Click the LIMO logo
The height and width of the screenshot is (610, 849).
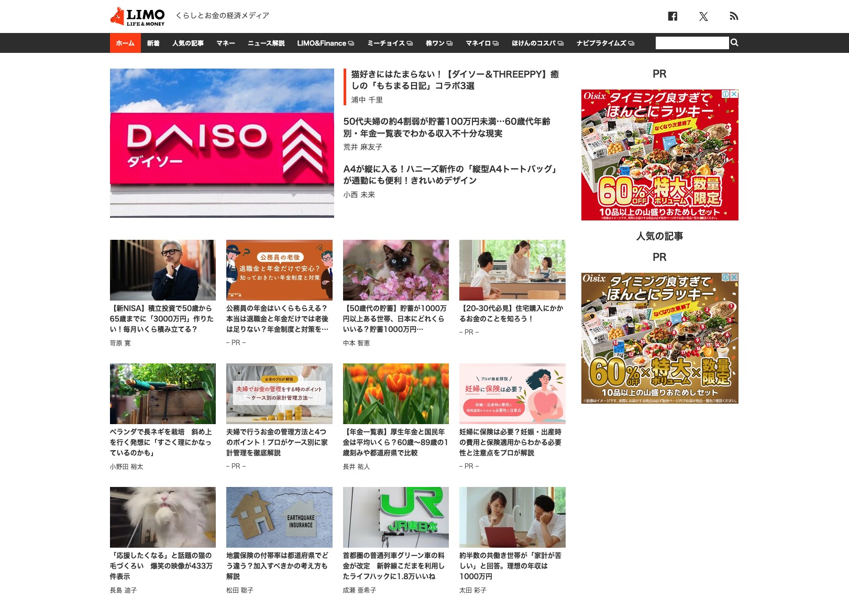click(137, 15)
